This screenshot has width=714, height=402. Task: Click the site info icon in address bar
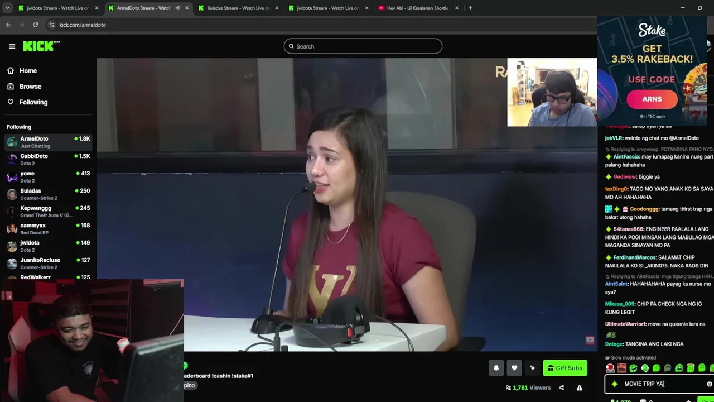point(51,25)
